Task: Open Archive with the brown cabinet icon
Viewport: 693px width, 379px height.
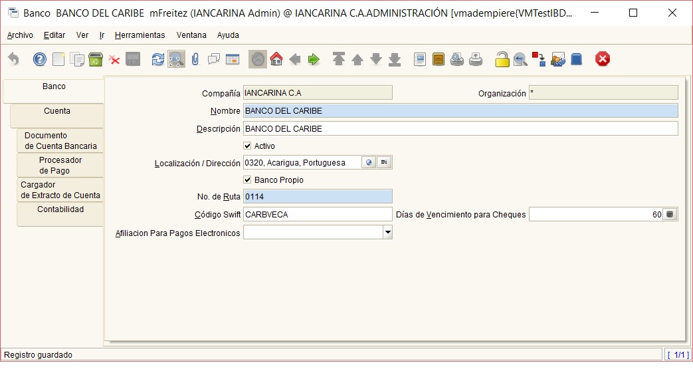Action: coord(439,59)
